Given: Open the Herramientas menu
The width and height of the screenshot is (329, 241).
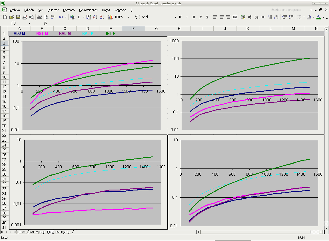Looking at the screenshot, I should (x=88, y=10).
